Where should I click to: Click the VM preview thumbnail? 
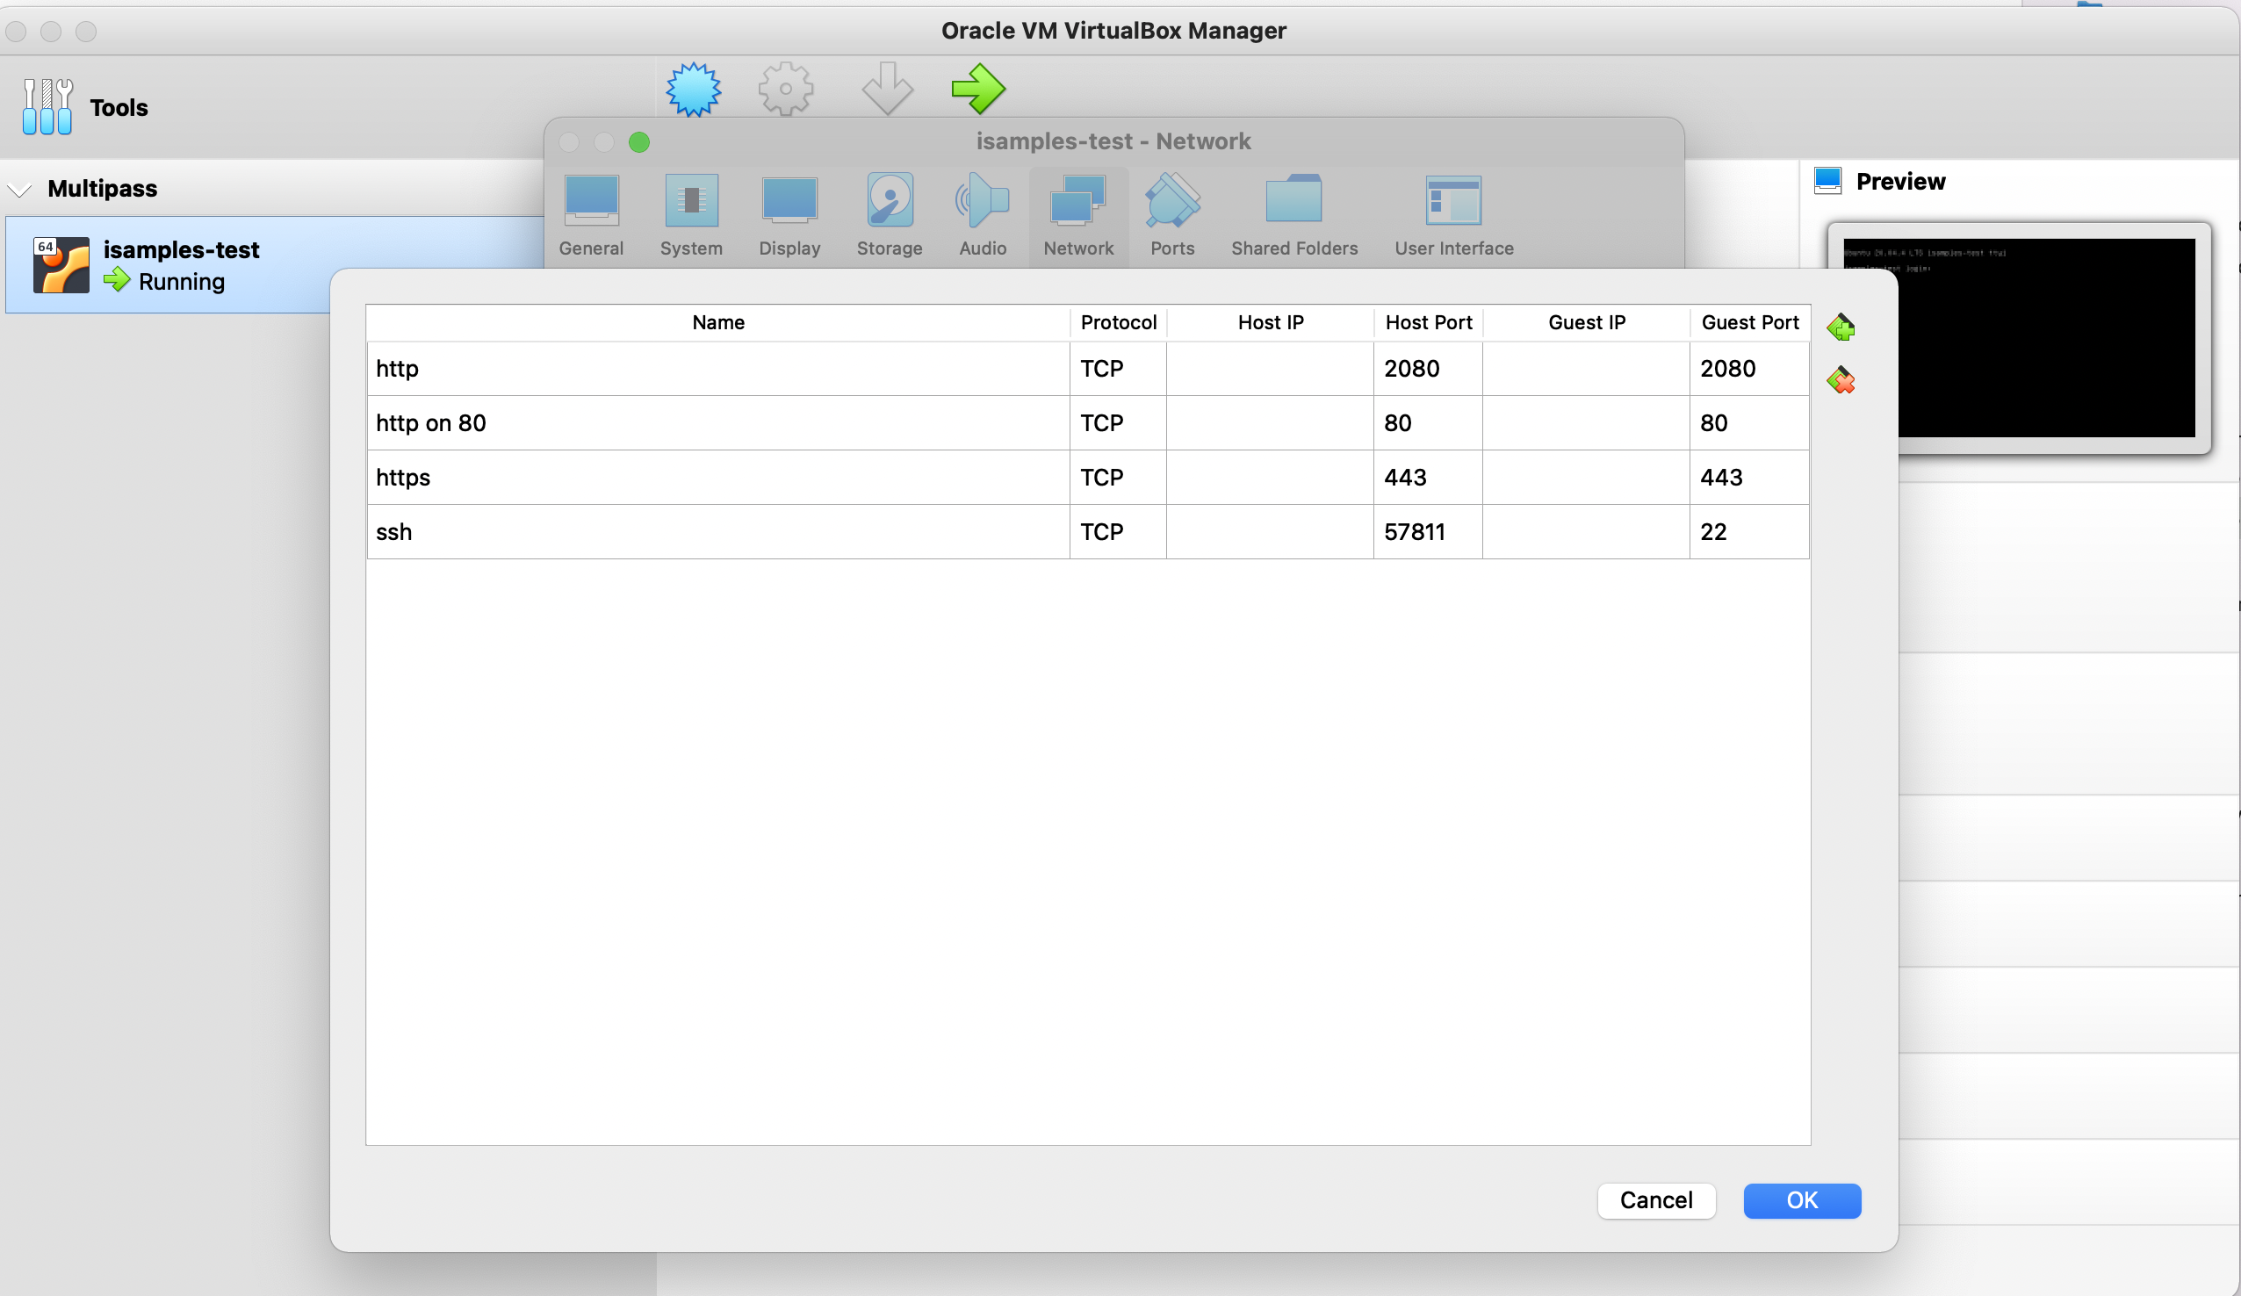[x=2045, y=338]
